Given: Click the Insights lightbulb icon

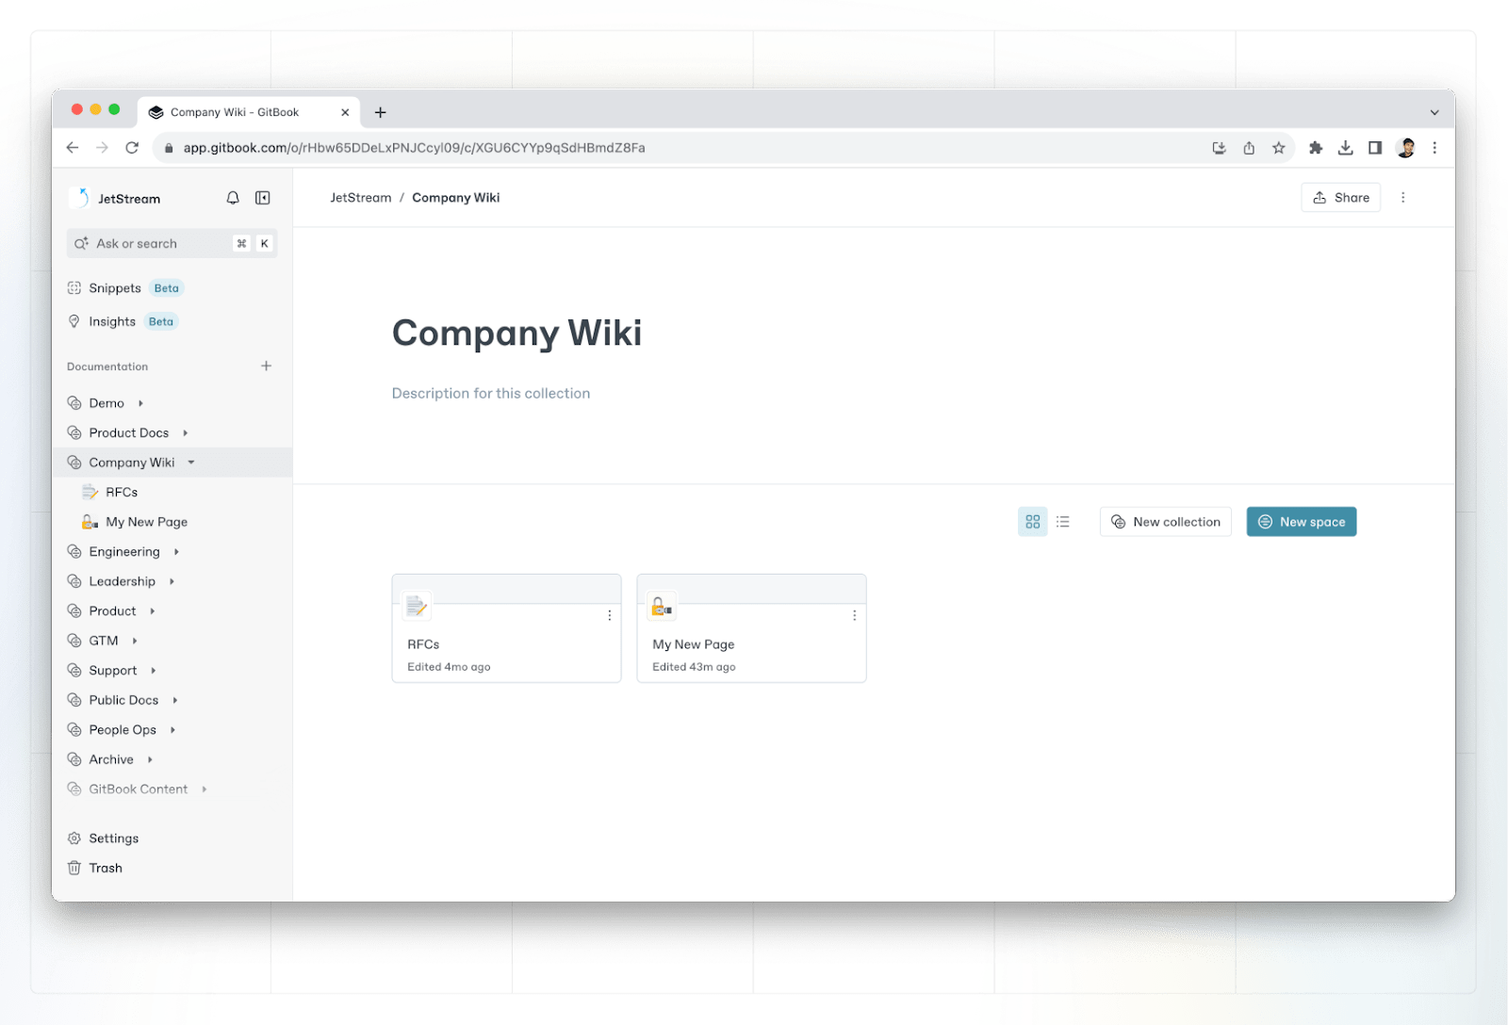Looking at the screenshot, I should 74,321.
